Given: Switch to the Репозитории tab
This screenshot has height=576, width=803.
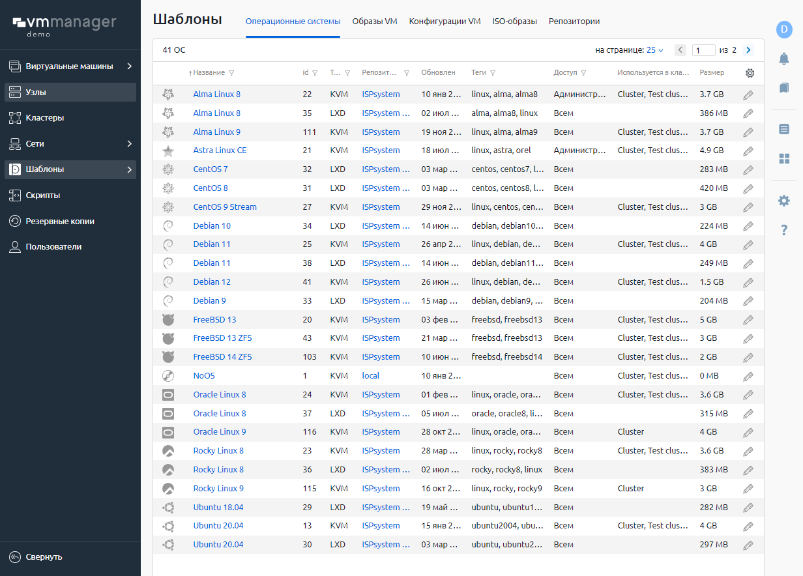Looking at the screenshot, I should coord(574,22).
